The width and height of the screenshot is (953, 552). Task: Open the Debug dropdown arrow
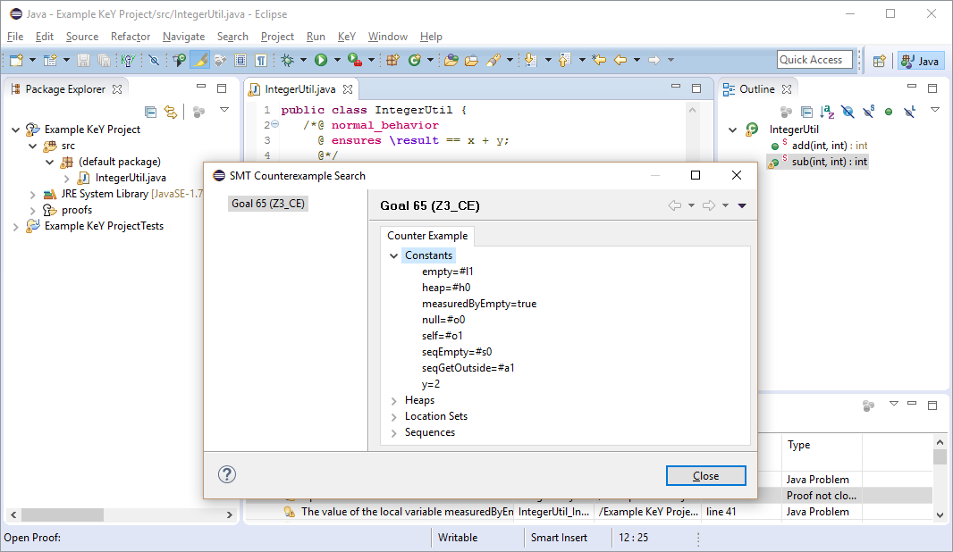click(x=303, y=60)
